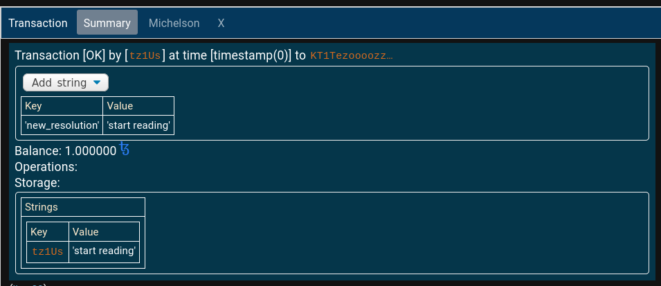Viewport: 661px width, 286px height.
Task: Select the 'new_resolution' key cell
Action: click(62, 125)
